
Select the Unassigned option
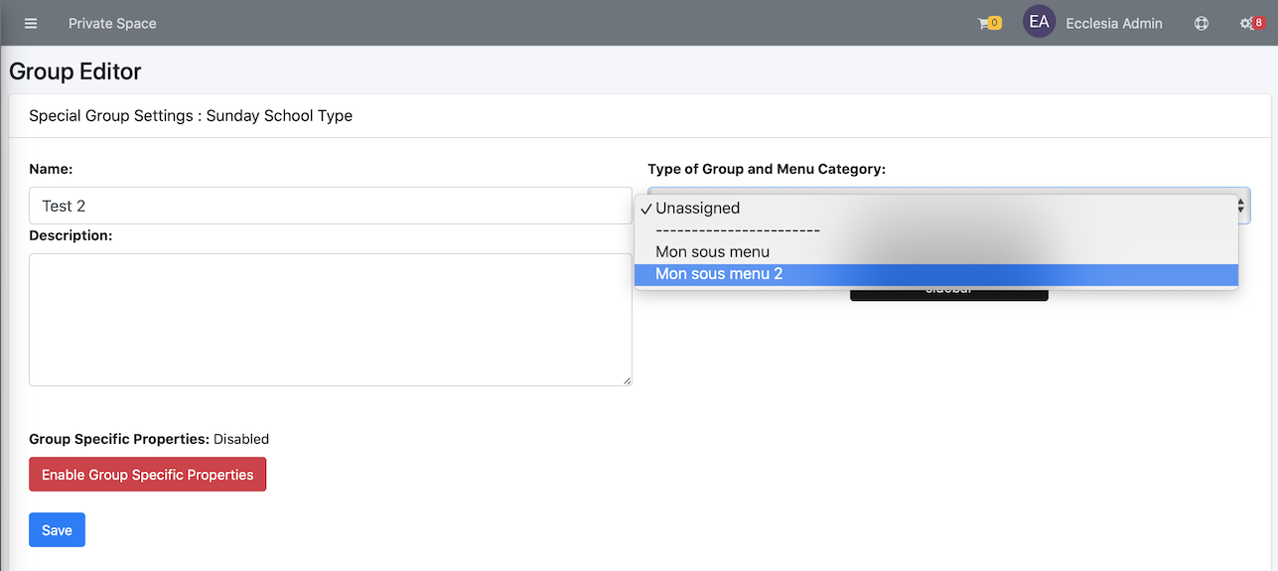936,209
